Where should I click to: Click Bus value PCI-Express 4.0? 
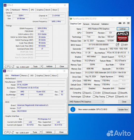[44, 119]
